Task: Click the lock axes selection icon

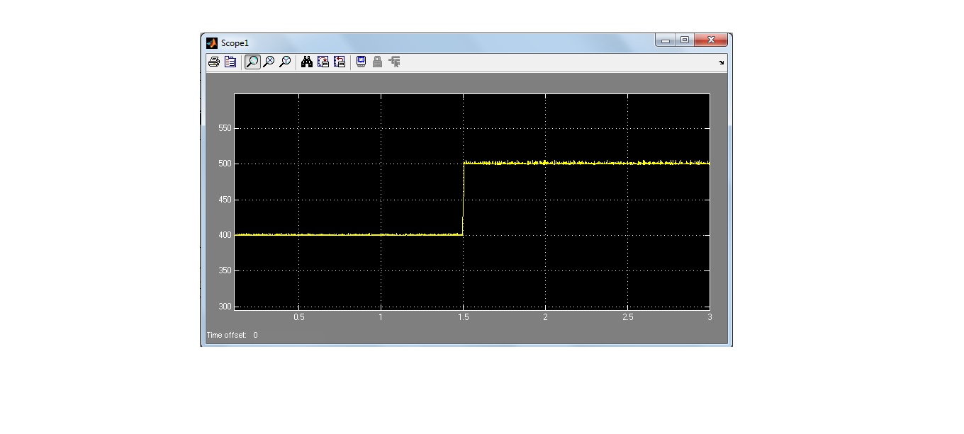Action: point(377,62)
